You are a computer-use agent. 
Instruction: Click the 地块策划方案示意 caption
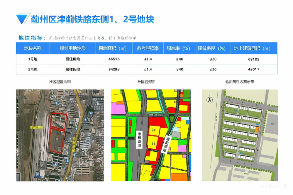pos(240,82)
